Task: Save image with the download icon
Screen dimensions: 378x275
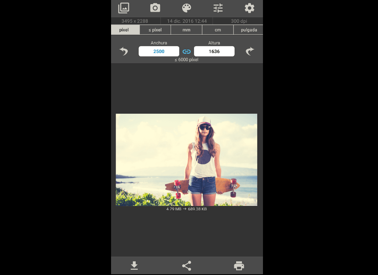Action: click(x=134, y=265)
